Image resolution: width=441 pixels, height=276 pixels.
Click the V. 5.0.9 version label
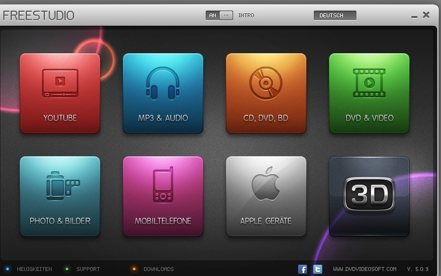pos(418,269)
